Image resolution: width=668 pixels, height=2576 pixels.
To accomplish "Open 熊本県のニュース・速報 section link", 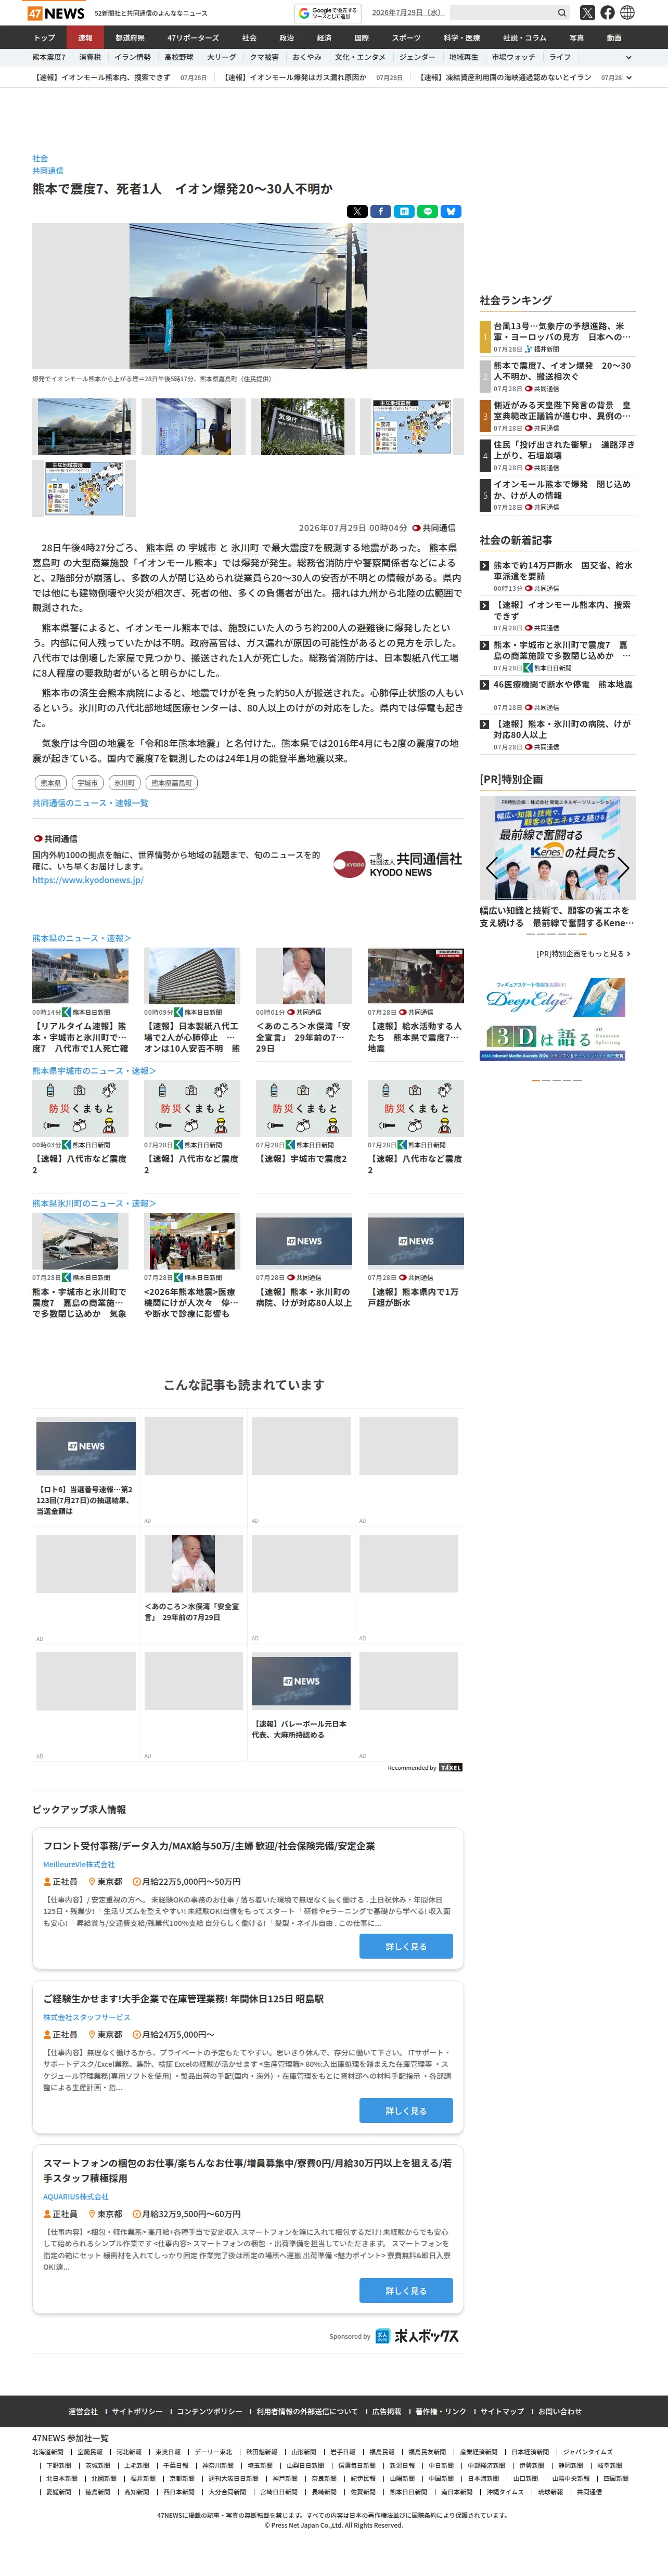I will [81, 938].
